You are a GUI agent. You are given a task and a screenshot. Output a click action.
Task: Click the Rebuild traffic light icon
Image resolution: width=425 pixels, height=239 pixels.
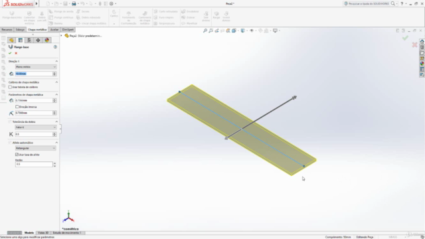(x=100, y=3)
